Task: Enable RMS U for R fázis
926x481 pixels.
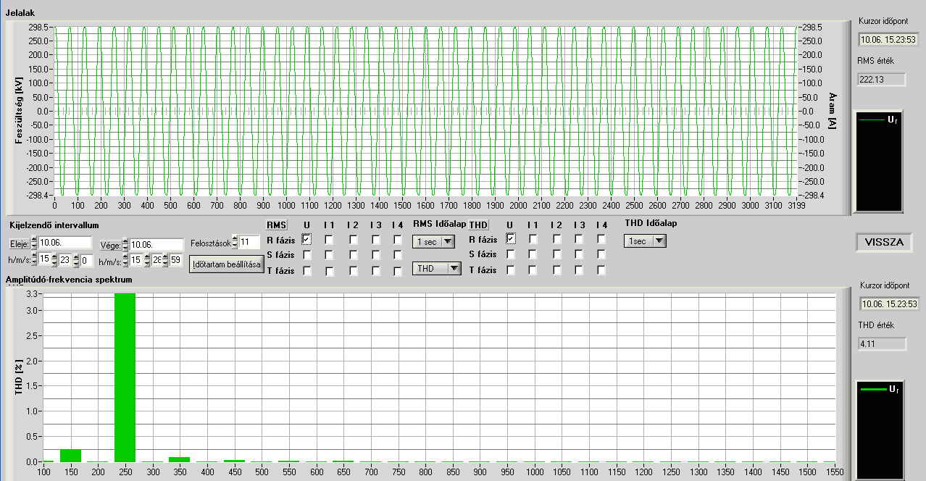Action: (306, 239)
